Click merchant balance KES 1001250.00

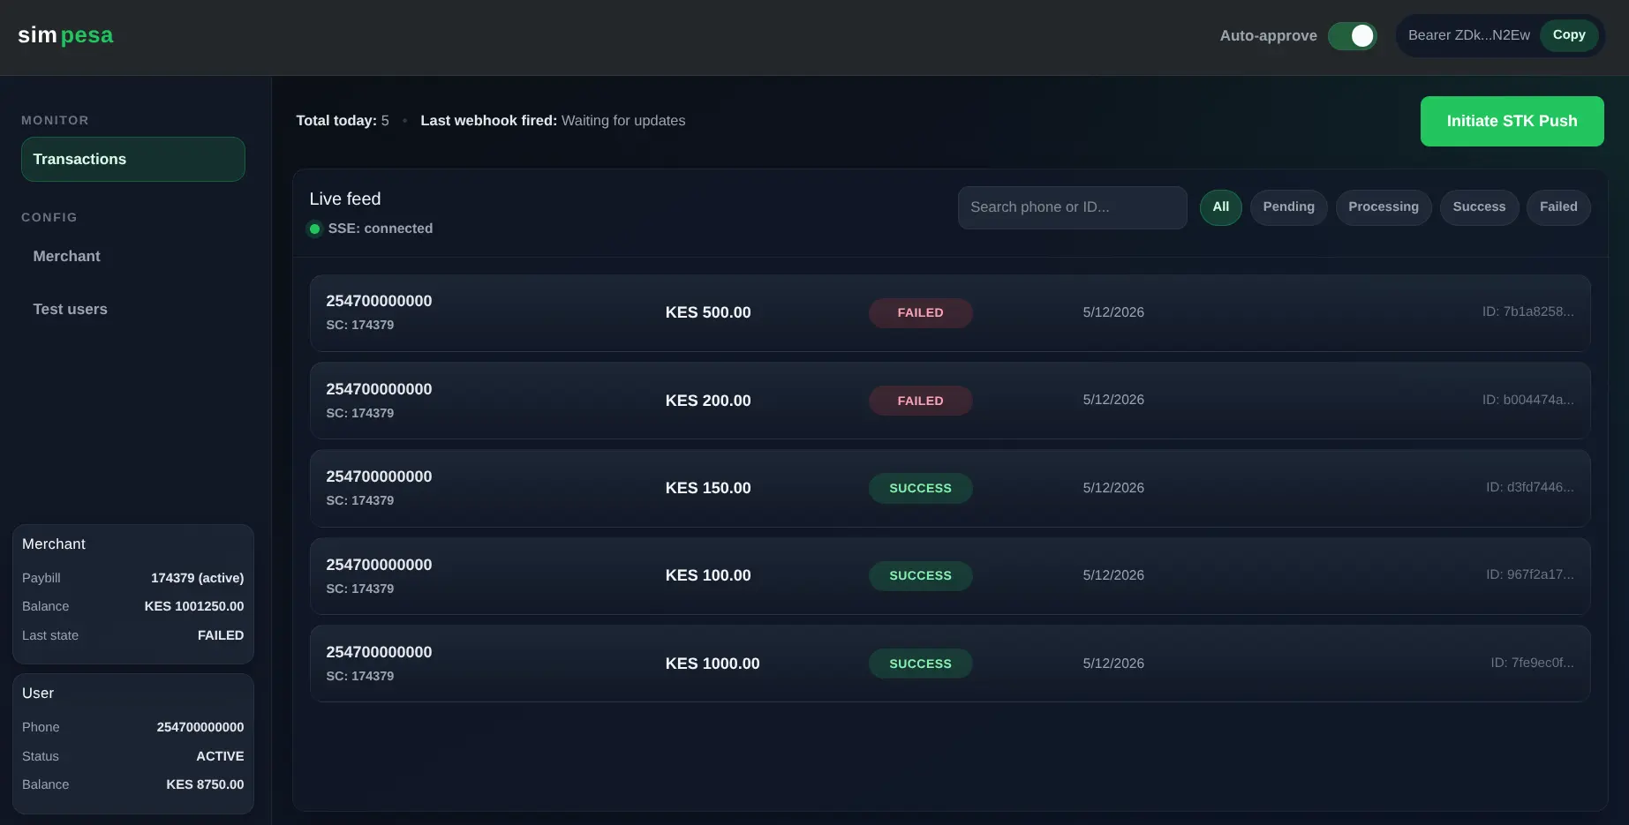pos(194,606)
